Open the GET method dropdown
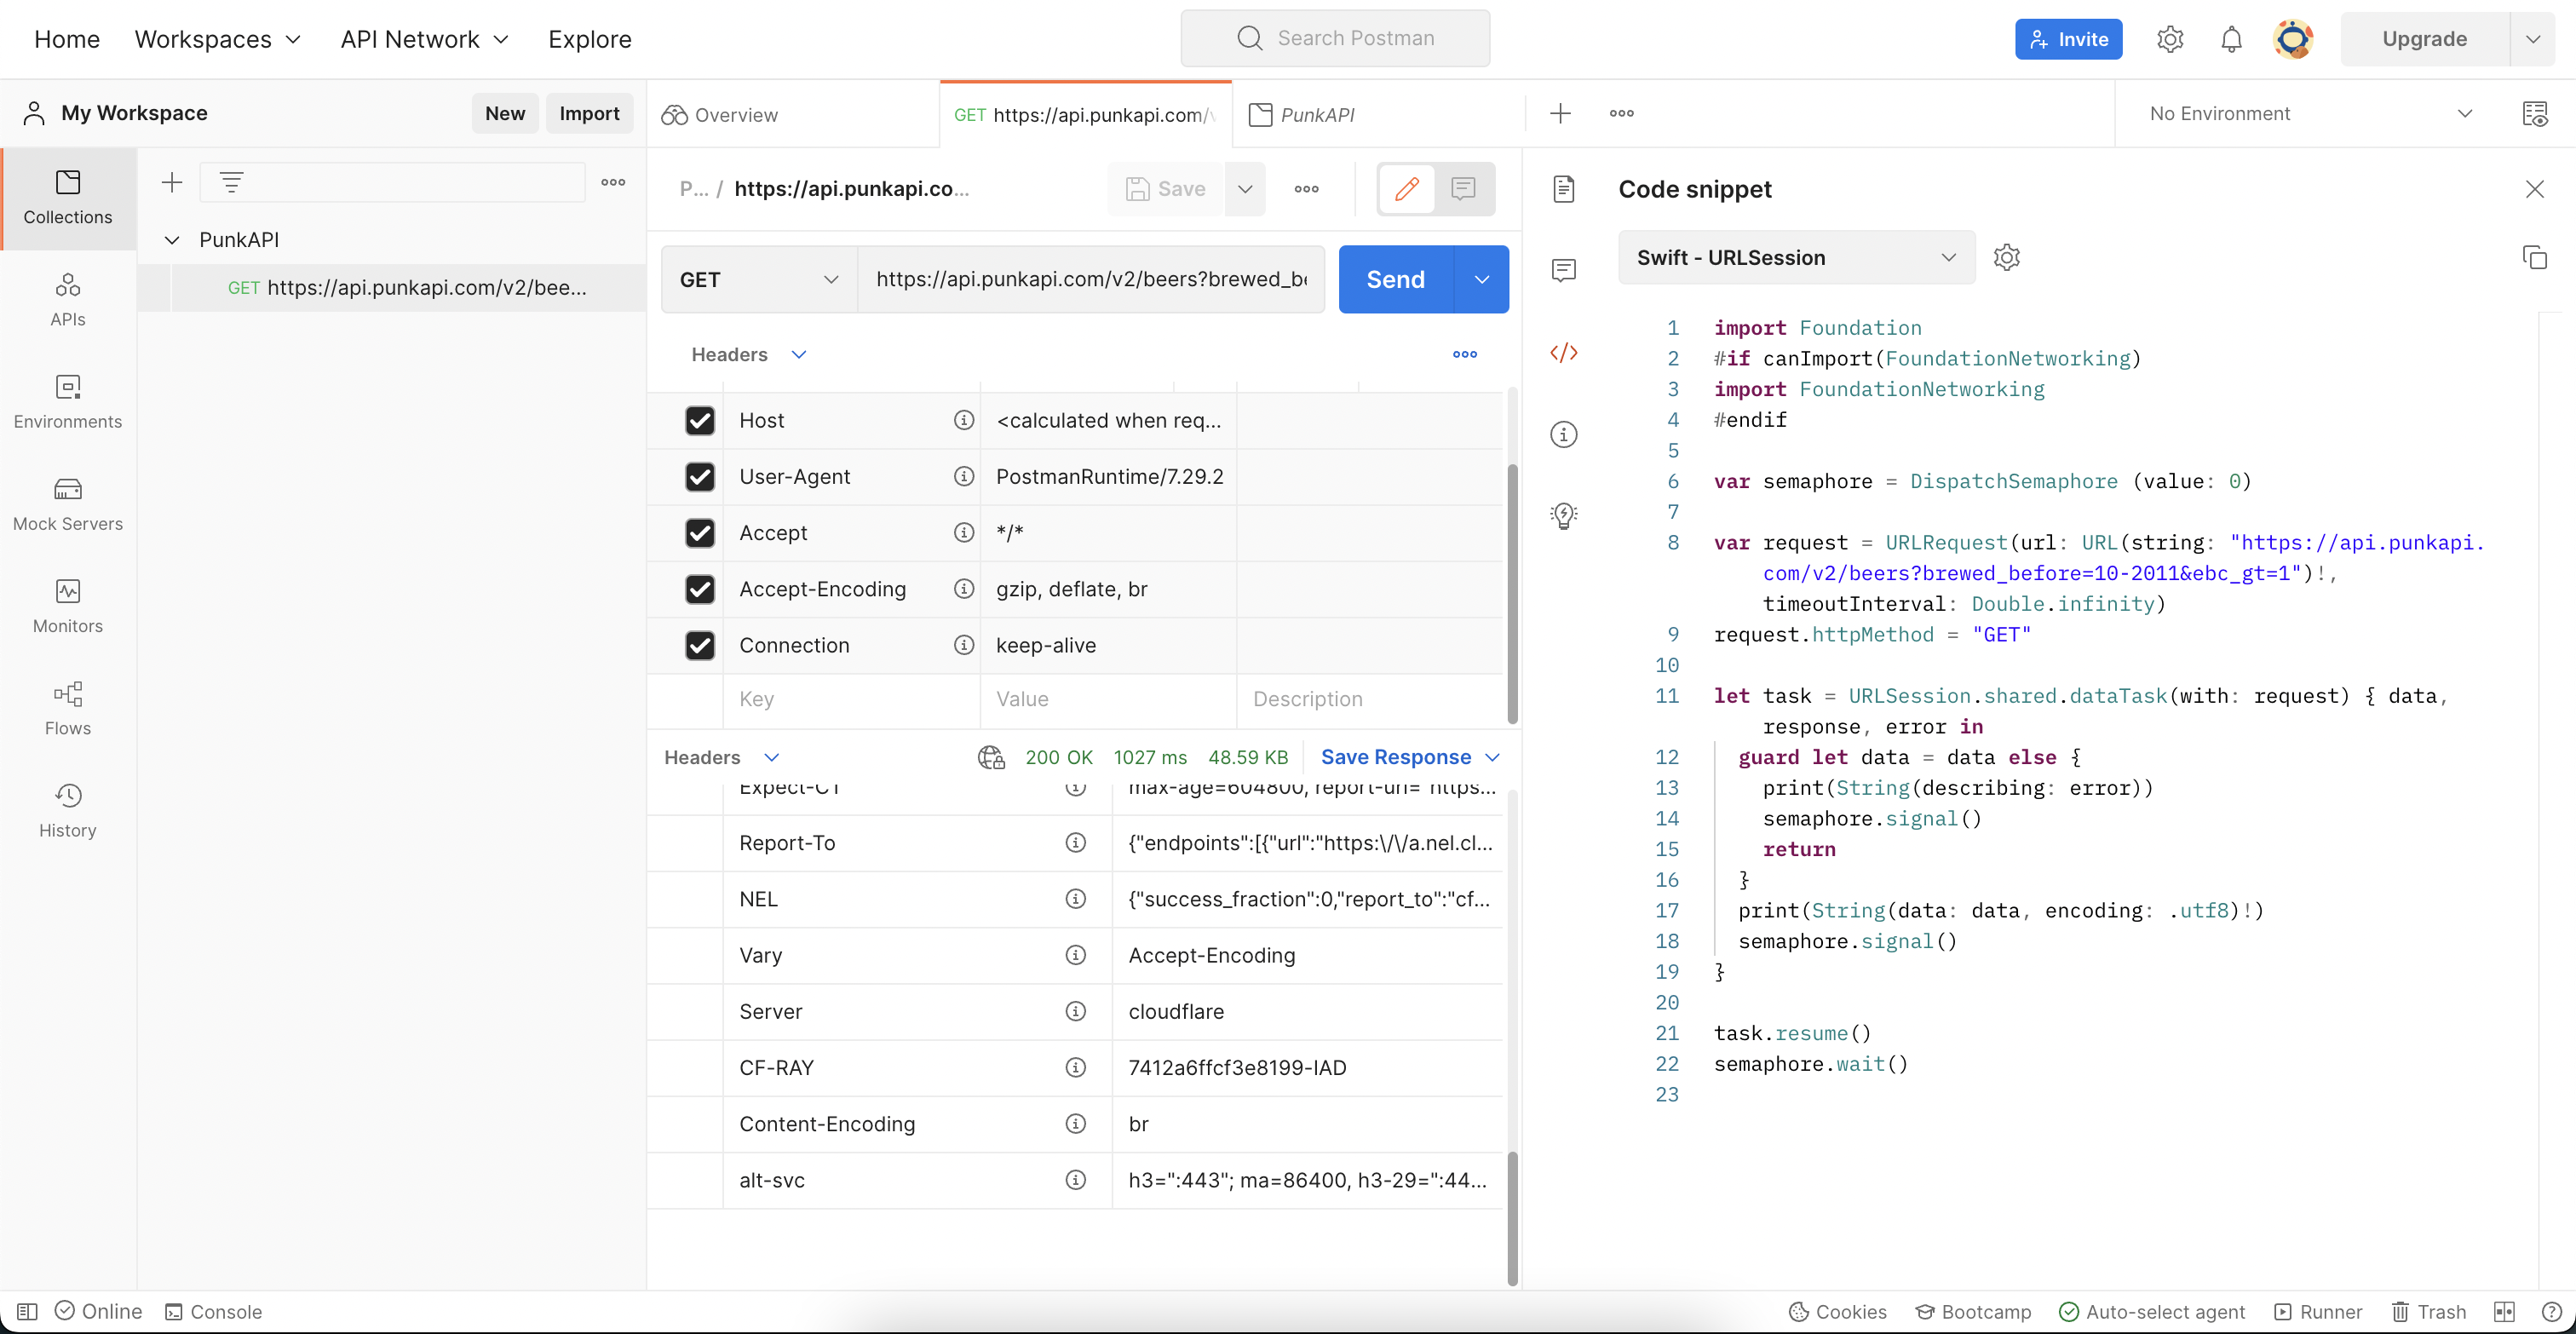This screenshot has height=1334, width=2576. pyautogui.click(x=759, y=279)
